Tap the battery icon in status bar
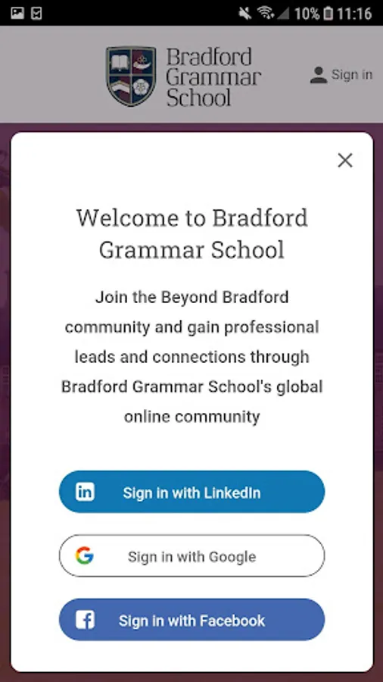 329,13
